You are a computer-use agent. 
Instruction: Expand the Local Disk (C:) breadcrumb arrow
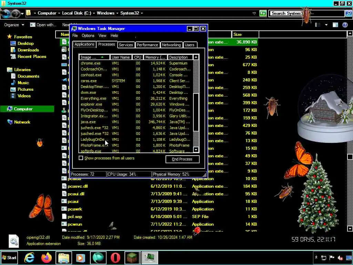(x=94, y=13)
